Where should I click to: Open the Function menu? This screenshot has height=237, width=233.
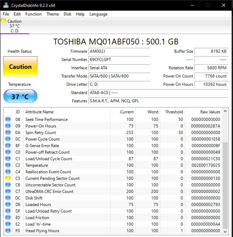pos(33,14)
